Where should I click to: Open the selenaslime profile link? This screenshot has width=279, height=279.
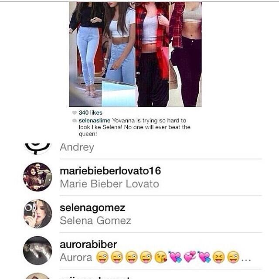click(x=95, y=121)
